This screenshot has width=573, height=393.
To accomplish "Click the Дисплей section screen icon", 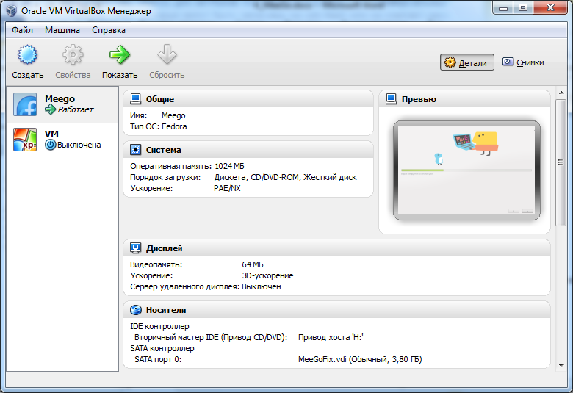I will click(136, 248).
